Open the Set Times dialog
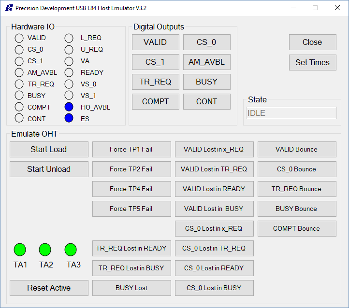Image resolution: width=349 pixels, height=308 pixels. [312, 62]
